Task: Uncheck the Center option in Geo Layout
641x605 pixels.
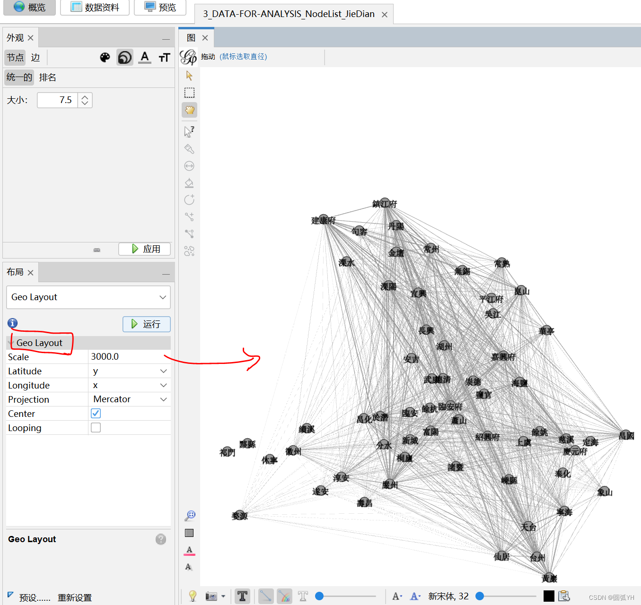Action: point(96,413)
